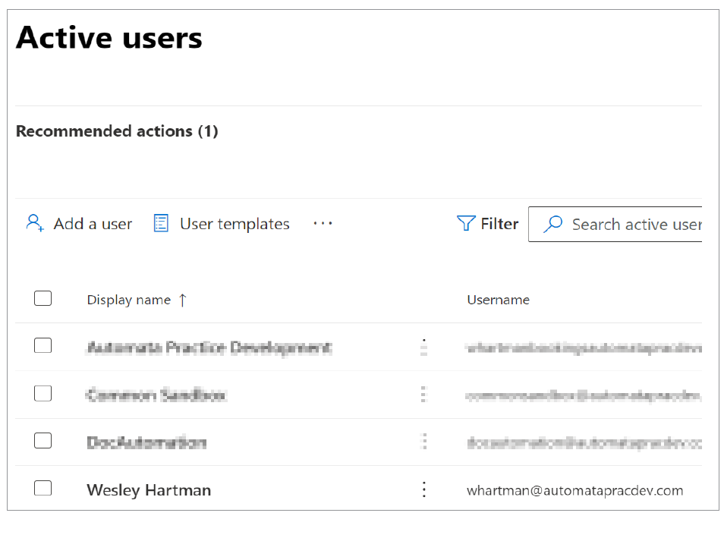Toggle the DocAutomation row checkbox
Image resolution: width=724 pixels, height=538 pixels.
[x=42, y=440]
